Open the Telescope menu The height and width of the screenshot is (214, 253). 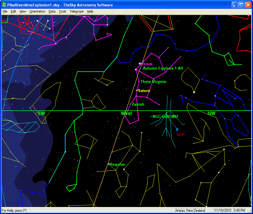tap(77, 11)
